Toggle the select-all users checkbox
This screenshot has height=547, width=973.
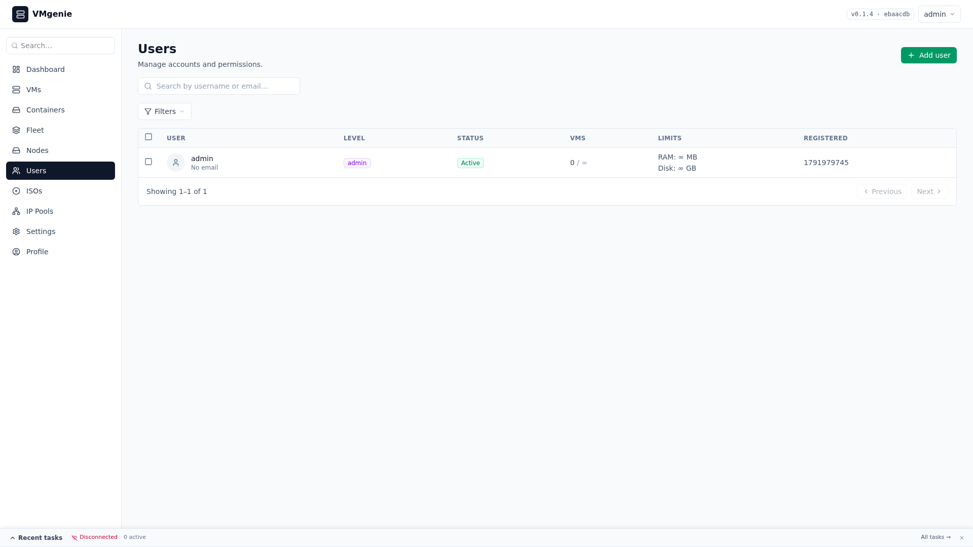tap(148, 137)
